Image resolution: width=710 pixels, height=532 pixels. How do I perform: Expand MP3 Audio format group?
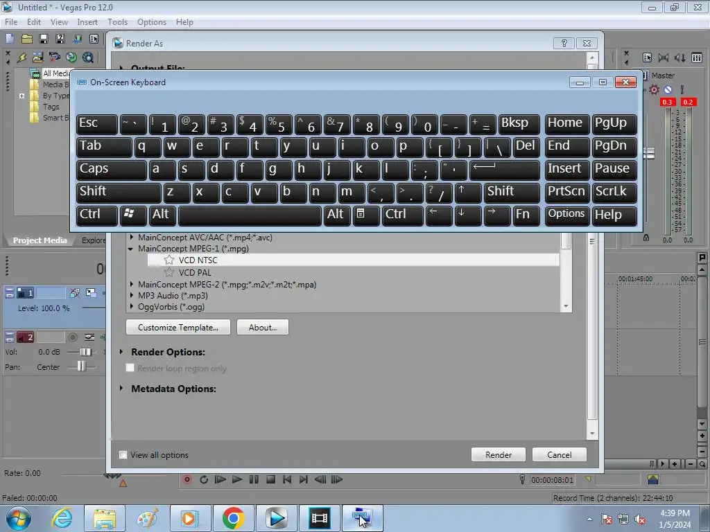point(131,295)
